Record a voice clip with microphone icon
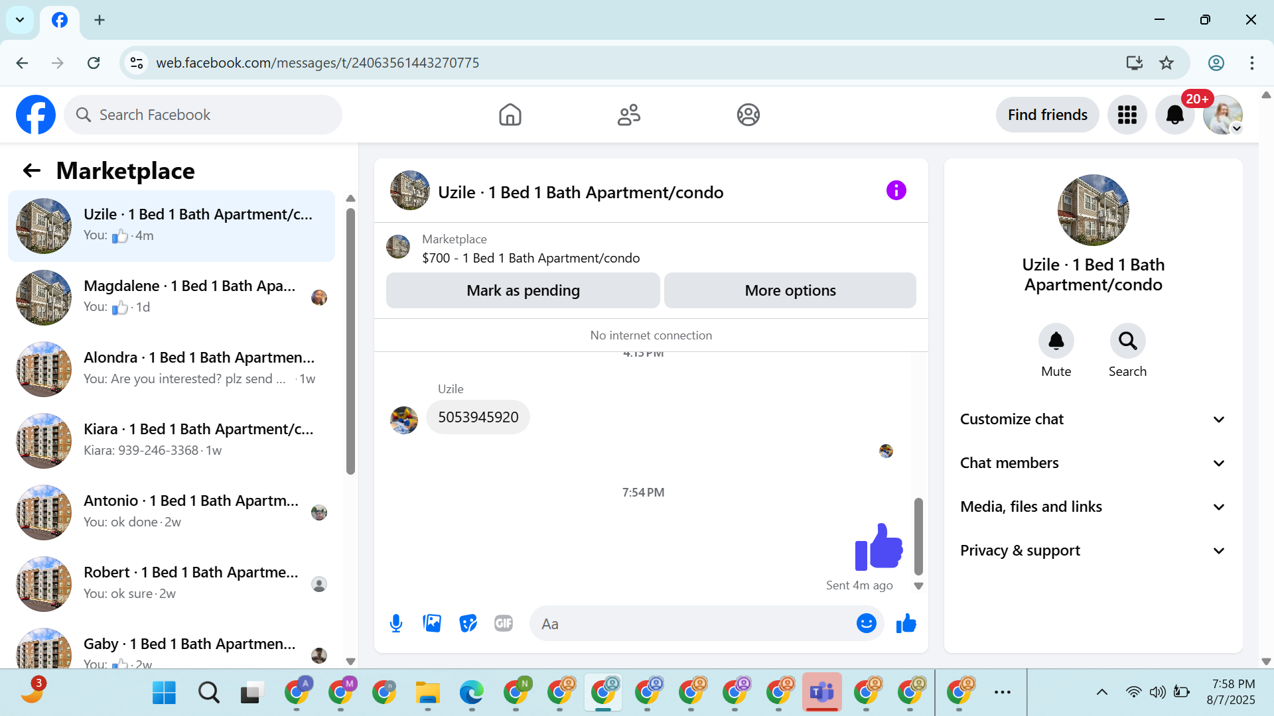Viewport: 1274px width, 716px height. click(396, 623)
